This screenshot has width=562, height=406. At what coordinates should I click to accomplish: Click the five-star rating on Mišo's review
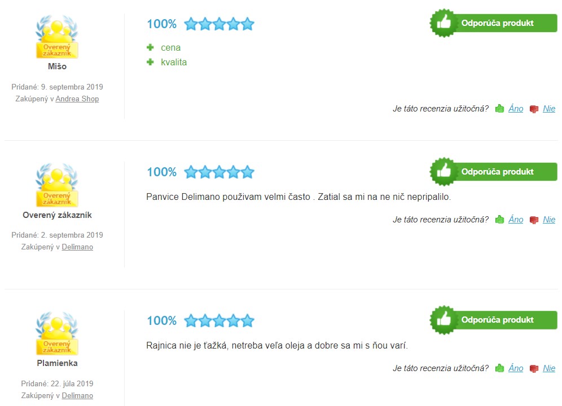tap(219, 24)
